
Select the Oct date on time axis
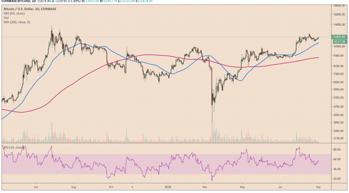click(111, 187)
